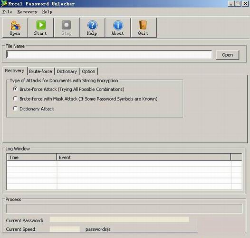This screenshot has height=238, width=250.
Task: Minimize the Excel Password Unlocker window
Action: 231,3
